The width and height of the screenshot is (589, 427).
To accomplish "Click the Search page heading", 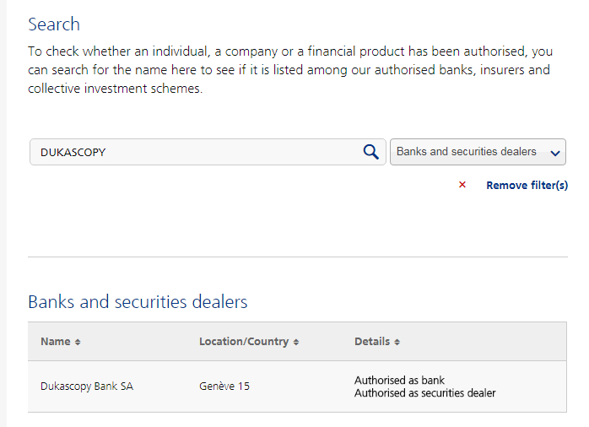I will (x=54, y=24).
